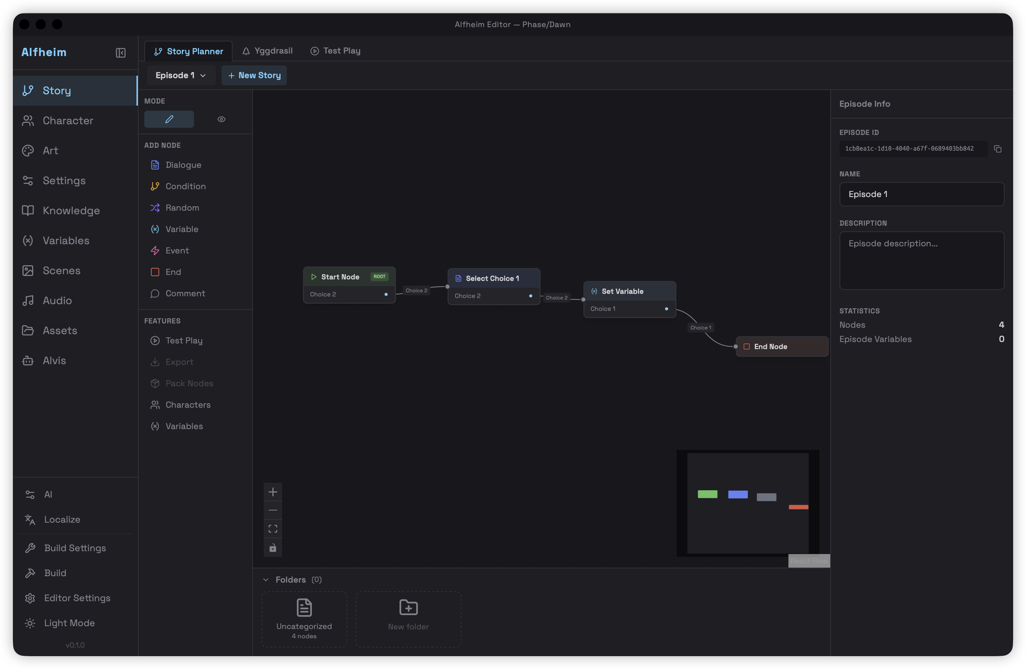
Task: Switch to Light Mode
Action: (x=69, y=623)
